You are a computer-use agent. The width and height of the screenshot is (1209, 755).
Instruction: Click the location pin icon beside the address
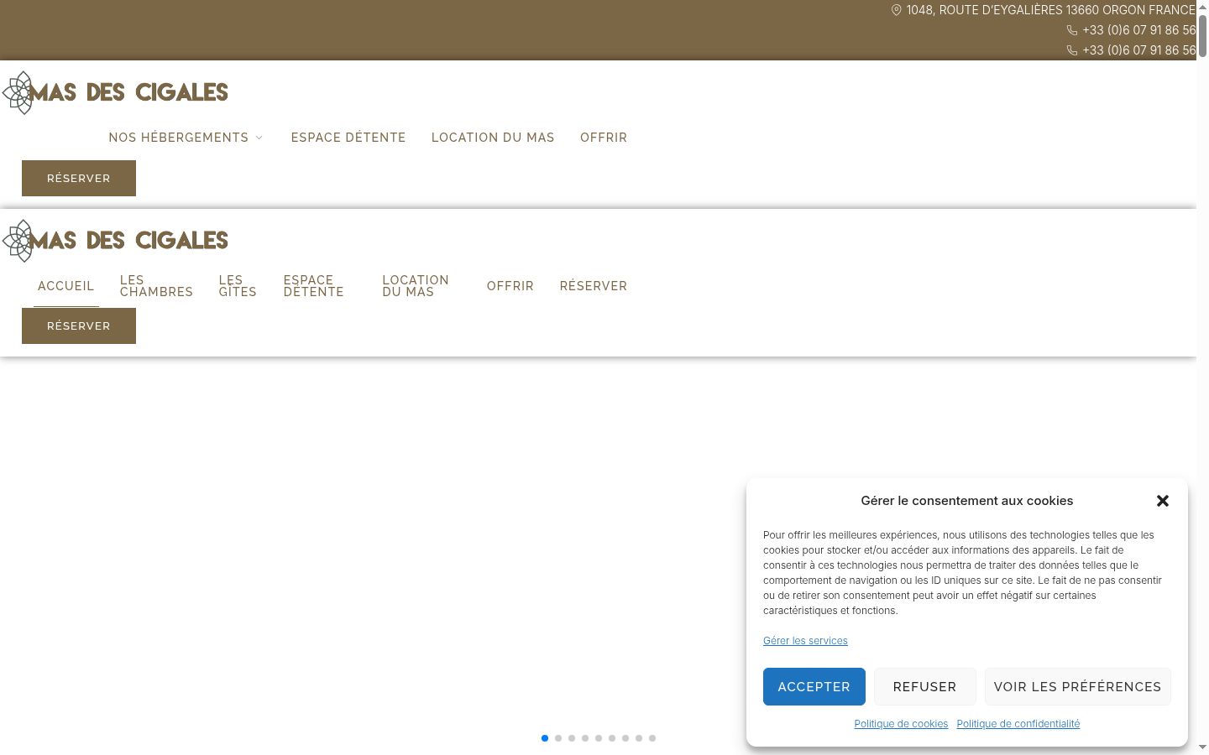(896, 10)
